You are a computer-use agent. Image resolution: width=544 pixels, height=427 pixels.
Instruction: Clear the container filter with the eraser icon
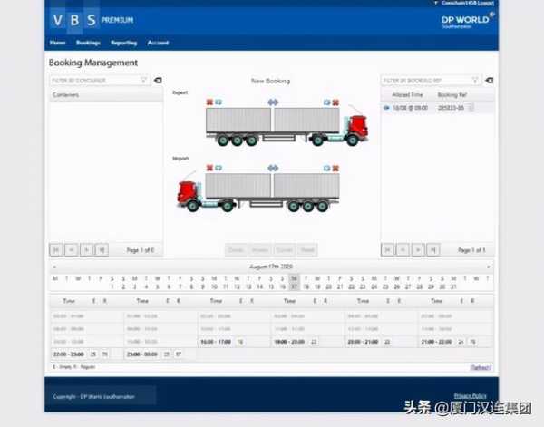pyautogui.click(x=158, y=81)
